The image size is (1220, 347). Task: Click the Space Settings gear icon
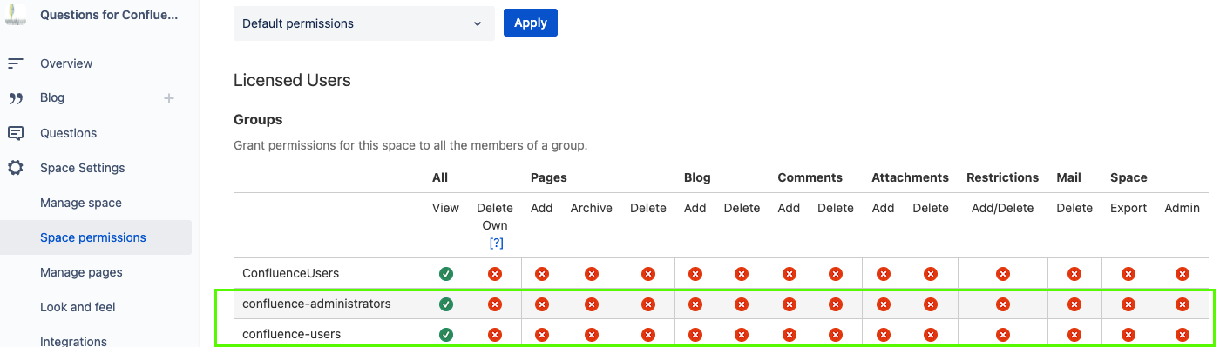tap(15, 168)
